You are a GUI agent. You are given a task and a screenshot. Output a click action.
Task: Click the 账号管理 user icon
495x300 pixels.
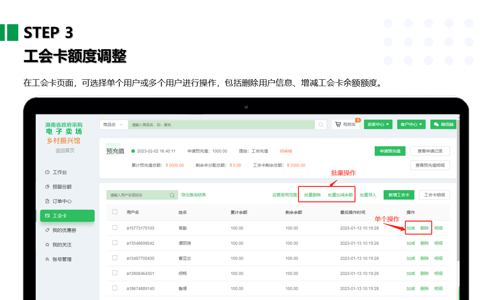(x=47, y=259)
